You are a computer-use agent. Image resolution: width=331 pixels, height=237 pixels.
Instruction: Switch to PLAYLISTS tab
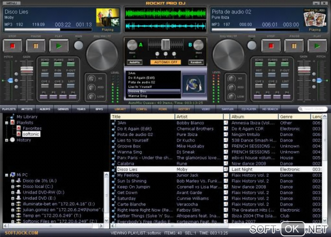click(9, 109)
